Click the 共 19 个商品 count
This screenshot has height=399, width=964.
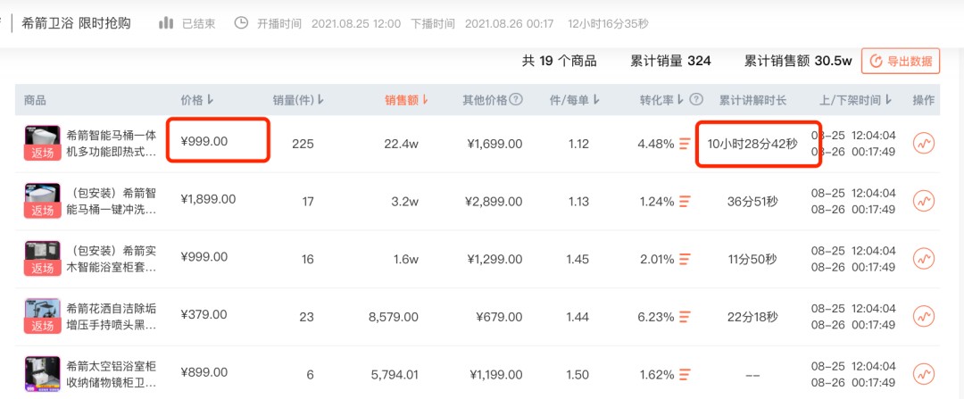click(560, 61)
